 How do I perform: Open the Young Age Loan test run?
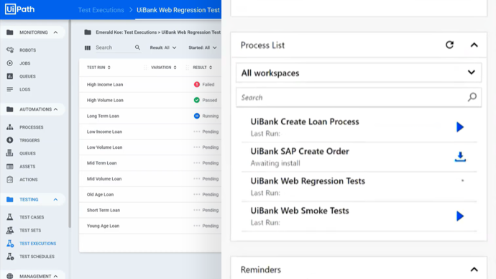[103, 226]
